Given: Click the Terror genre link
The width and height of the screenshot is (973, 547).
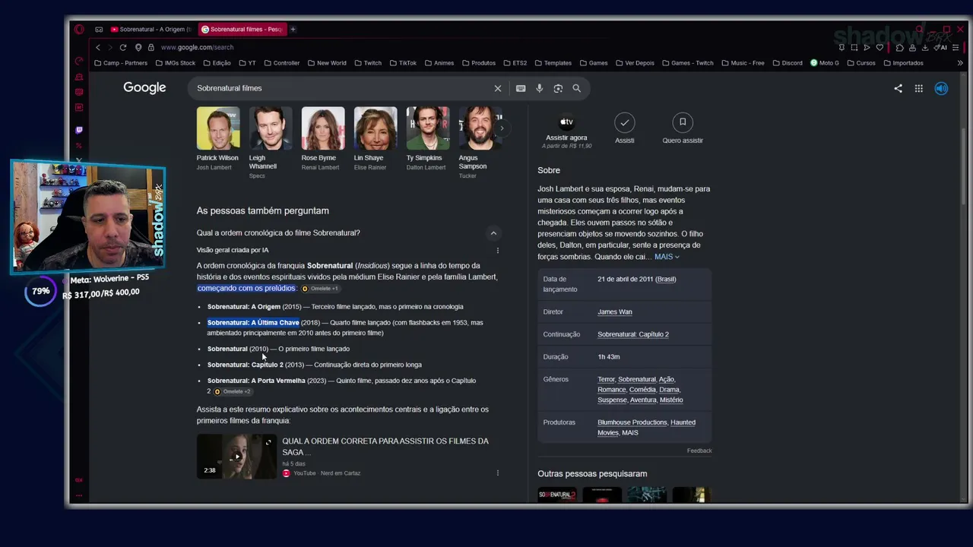Looking at the screenshot, I should (606, 379).
